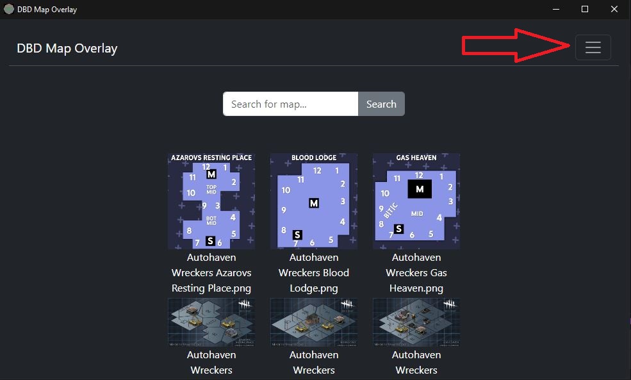Focus the Search for map input field

pos(291,104)
